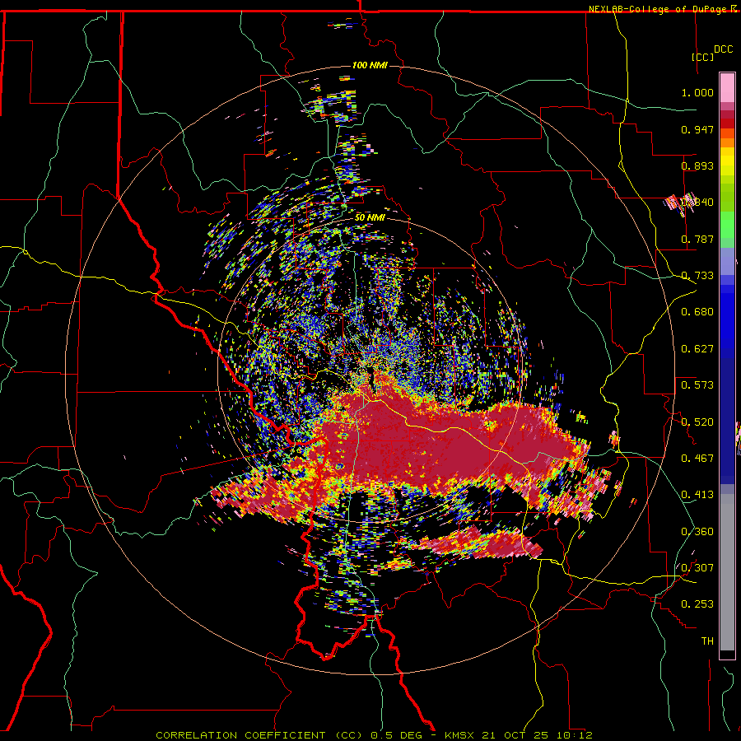741x741 pixels.
Task: Click the 0.5 DEG elevation text
Action: point(398,735)
